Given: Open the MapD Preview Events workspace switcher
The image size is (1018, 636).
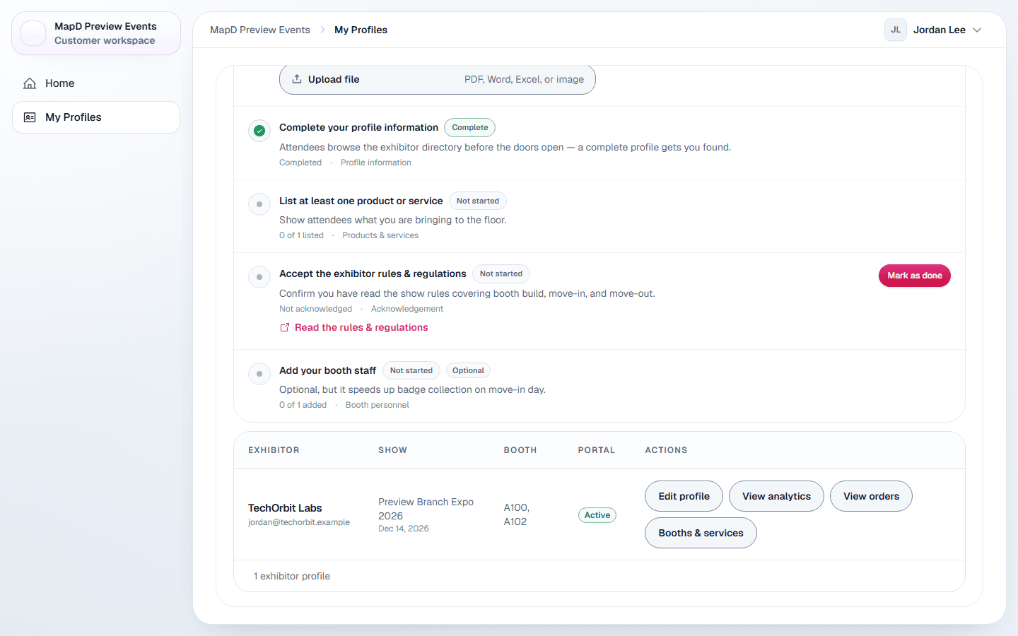Looking at the screenshot, I should tap(96, 33).
